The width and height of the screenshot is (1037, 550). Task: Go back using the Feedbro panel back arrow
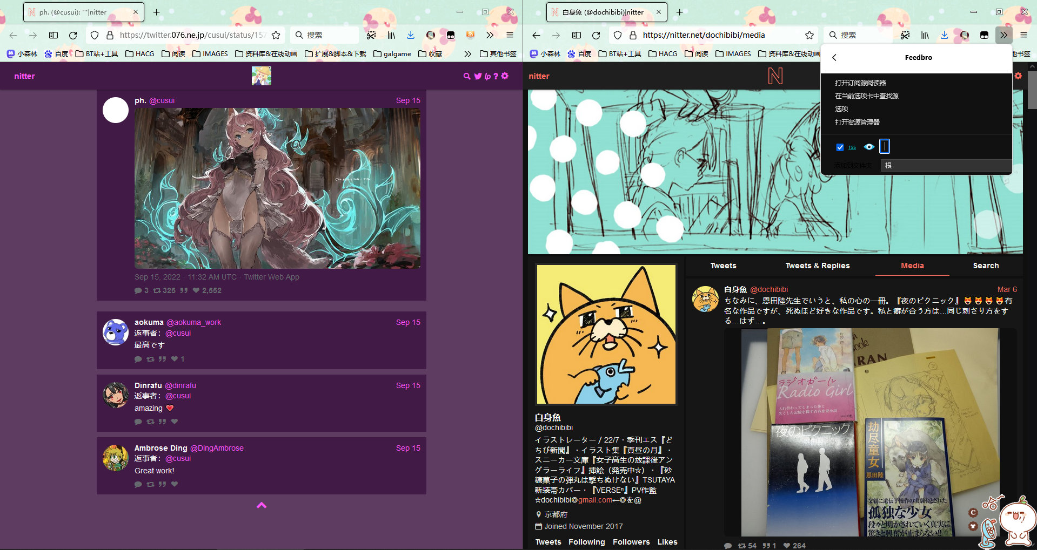(x=834, y=57)
